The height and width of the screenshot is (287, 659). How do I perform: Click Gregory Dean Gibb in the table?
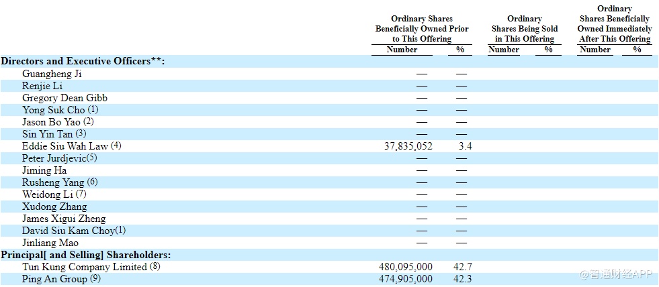pyautogui.click(x=64, y=98)
